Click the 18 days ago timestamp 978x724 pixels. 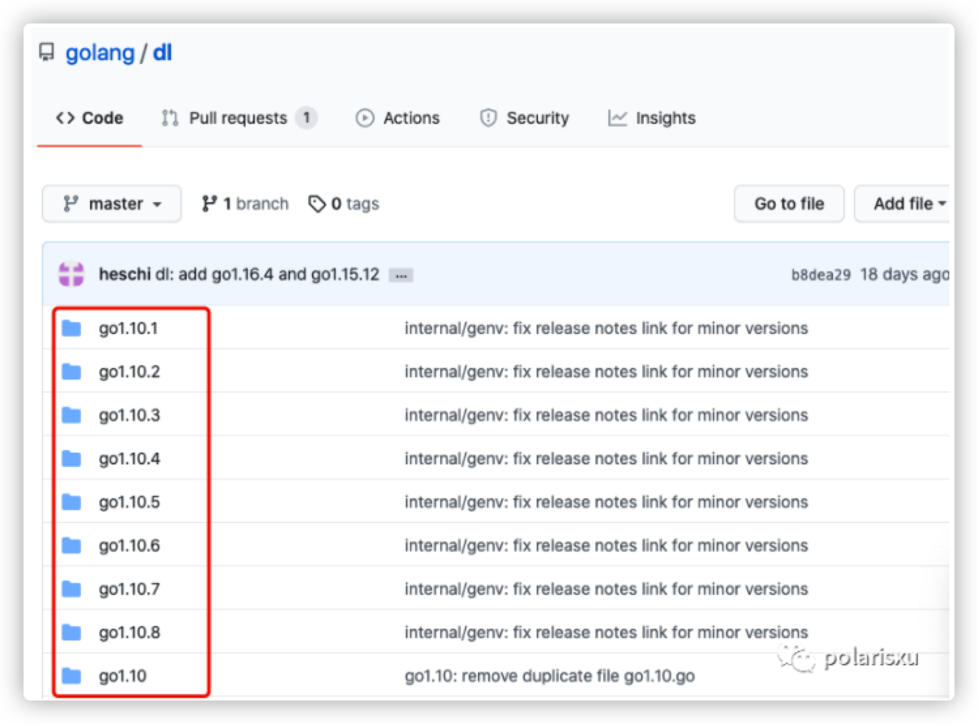point(904,275)
